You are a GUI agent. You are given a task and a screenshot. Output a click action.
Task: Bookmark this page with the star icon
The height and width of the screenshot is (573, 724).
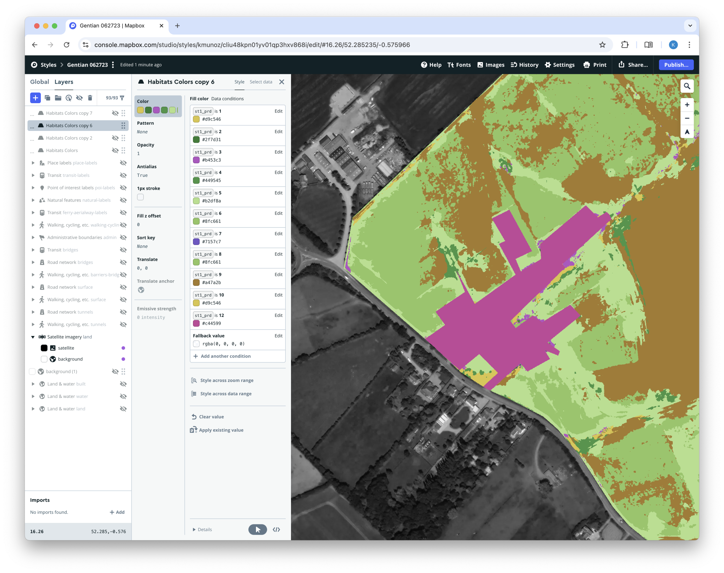(602, 45)
